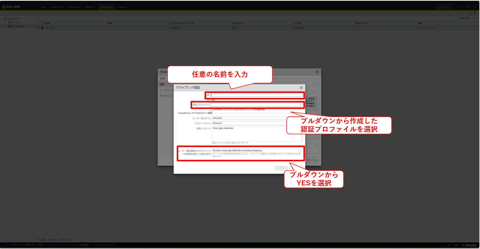Switch to the DEVICE tab

(x=122, y=7)
